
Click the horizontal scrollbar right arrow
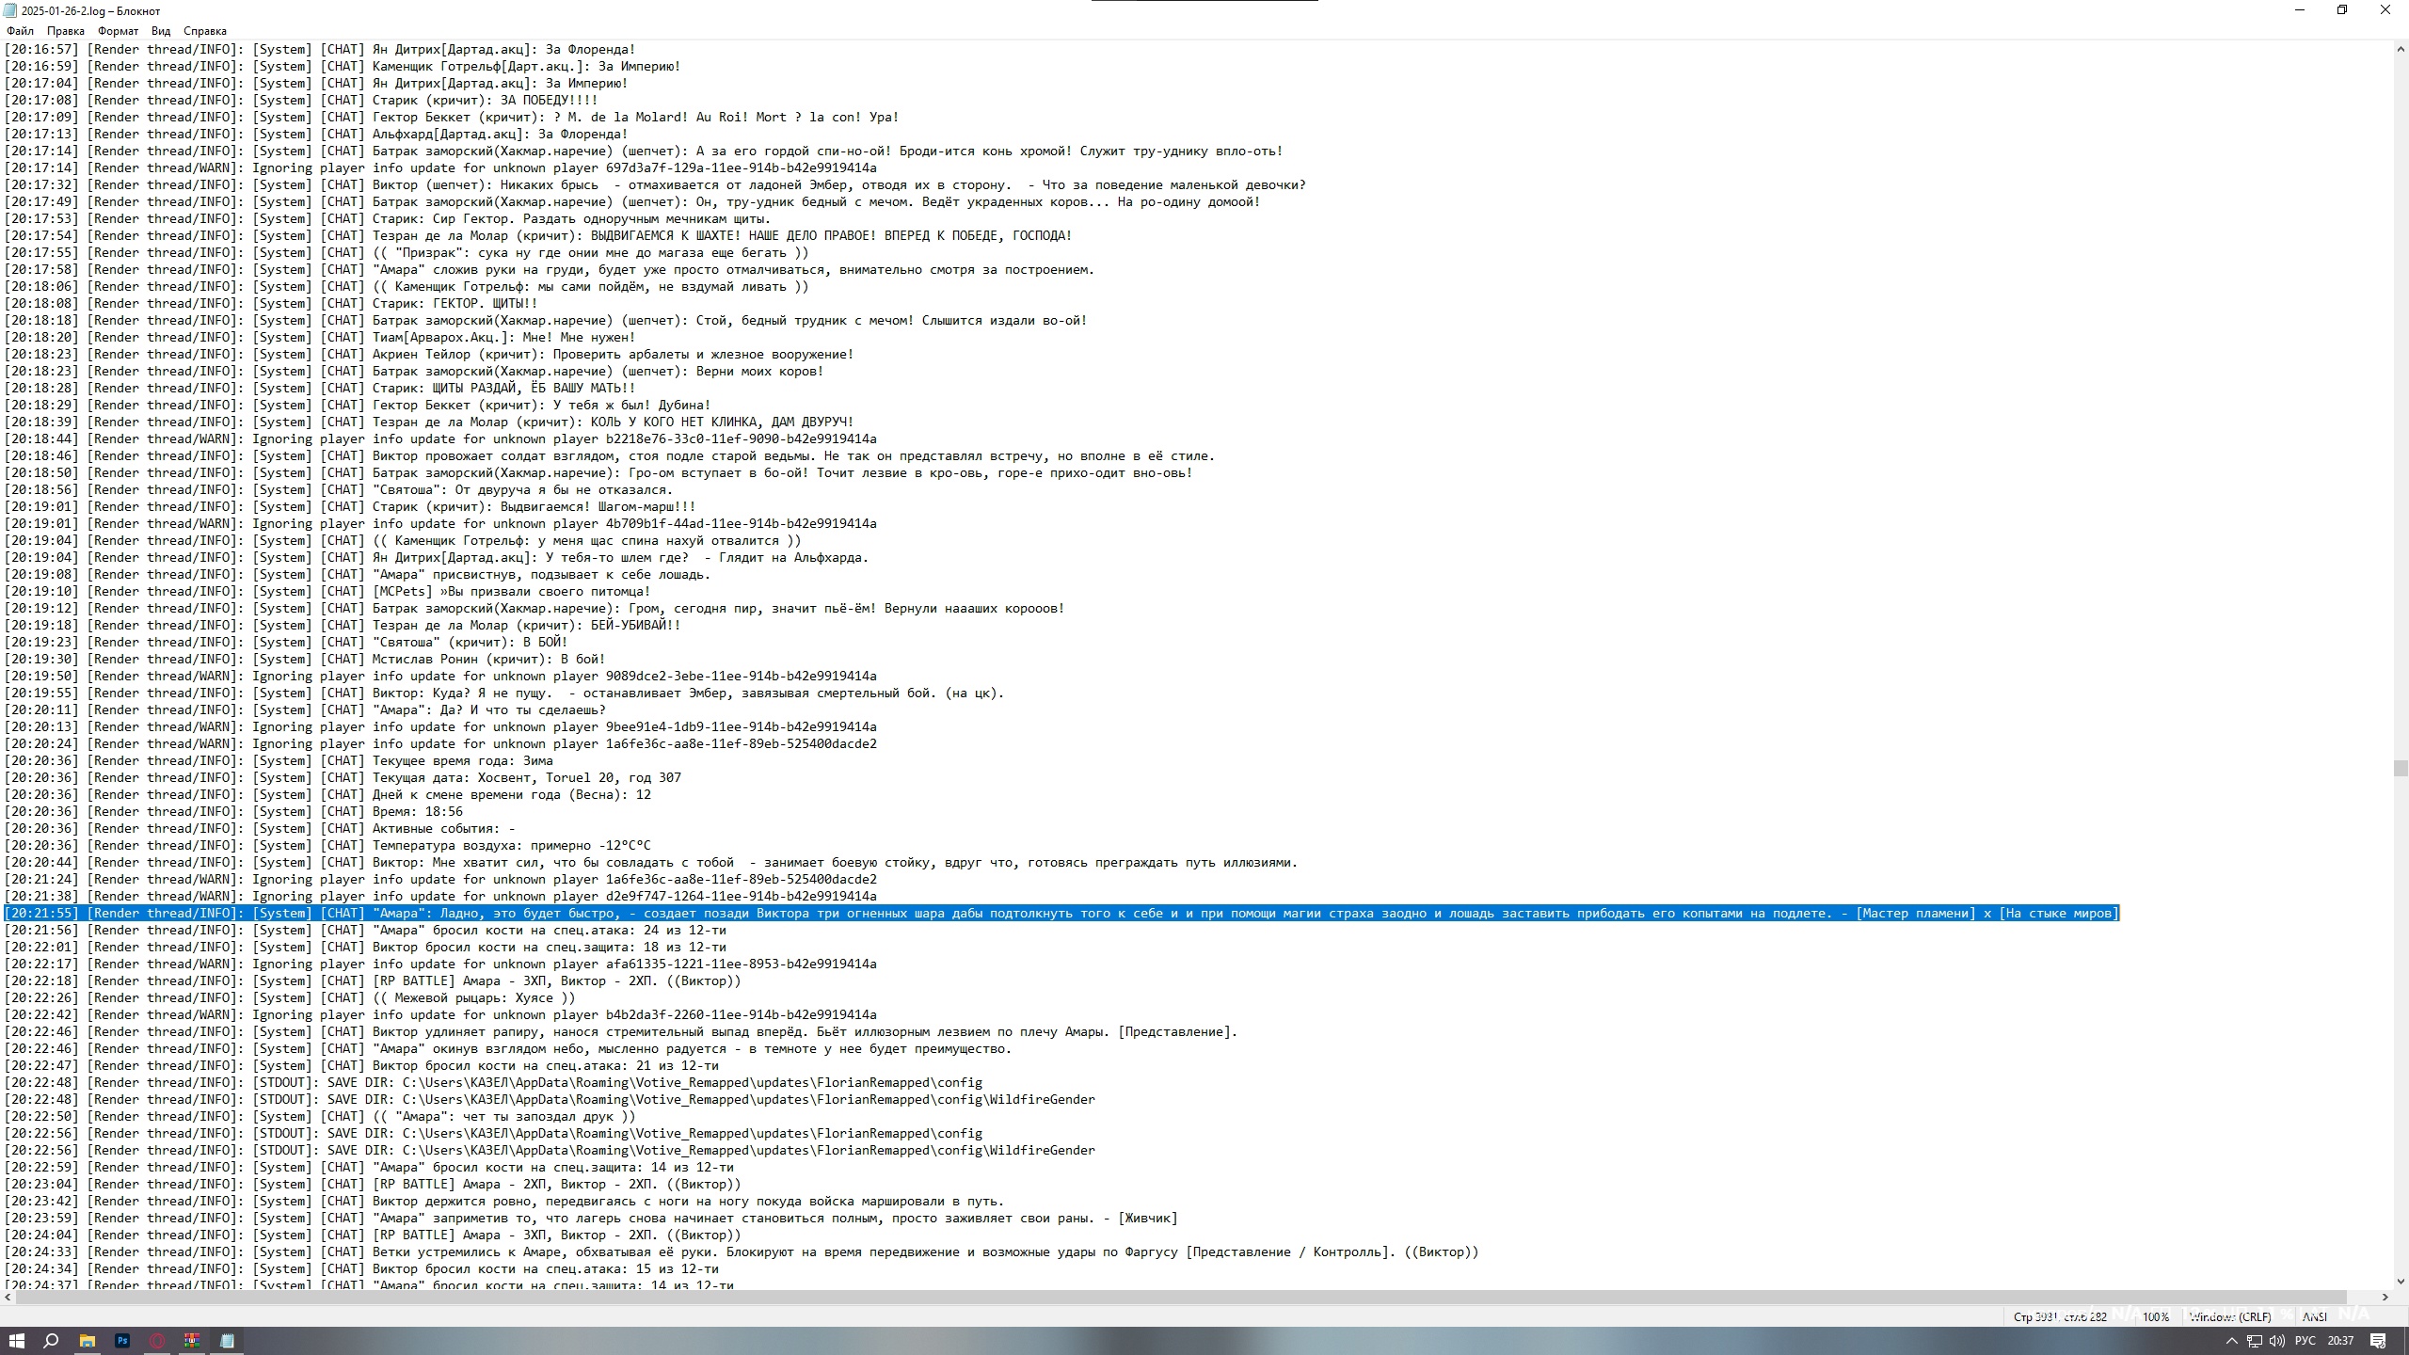(2385, 1297)
